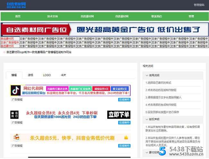Open the 管理登陆 link in the header

(x=199, y=5)
